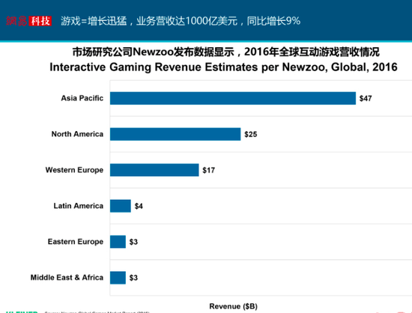Click the $25 value label
The image size is (412, 313).
coord(251,135)
